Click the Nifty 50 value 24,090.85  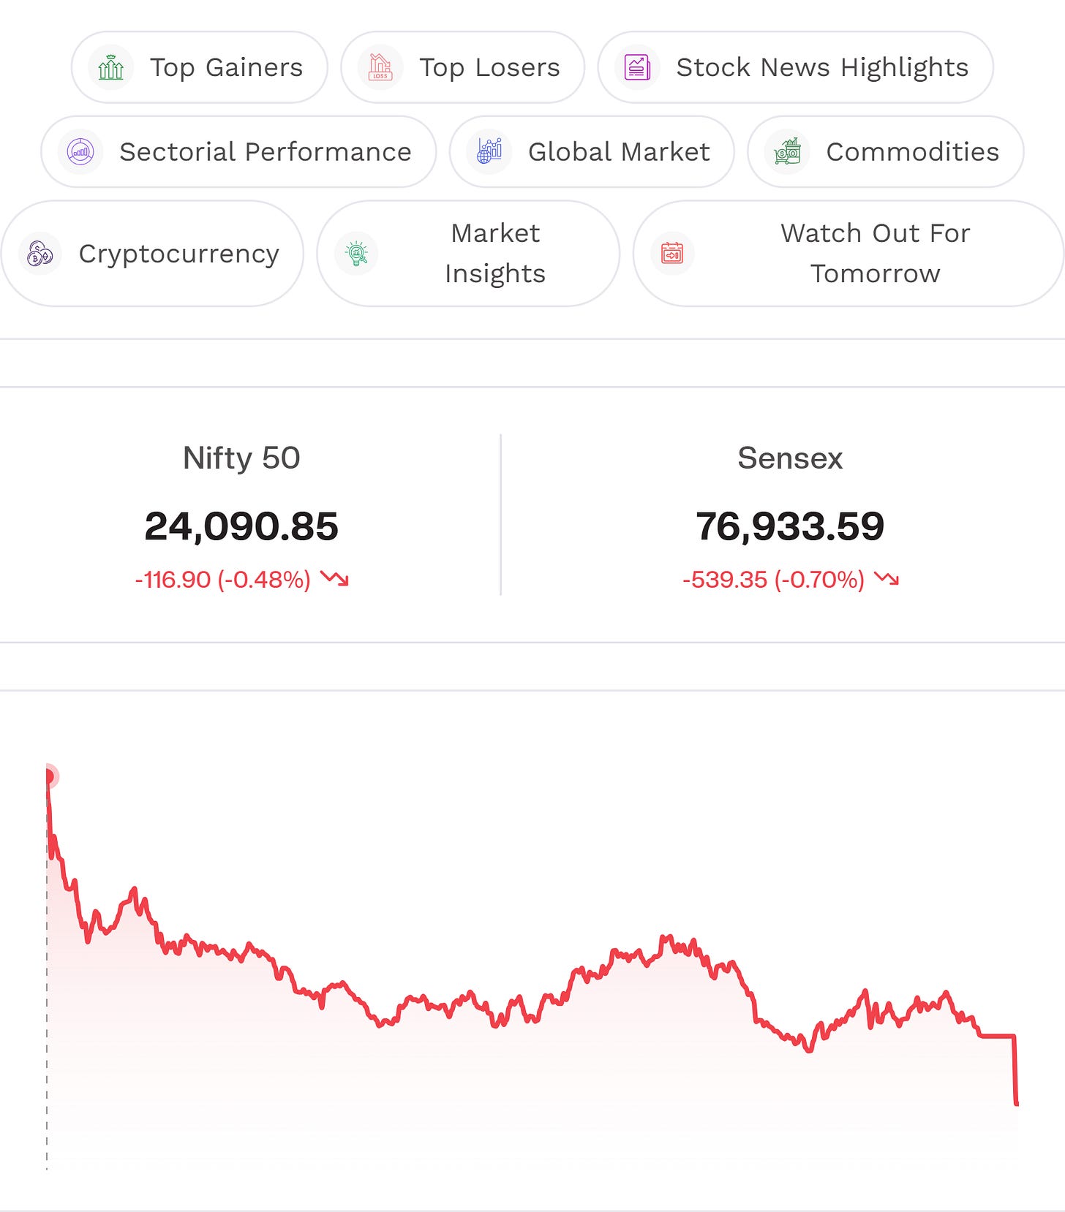241,526
